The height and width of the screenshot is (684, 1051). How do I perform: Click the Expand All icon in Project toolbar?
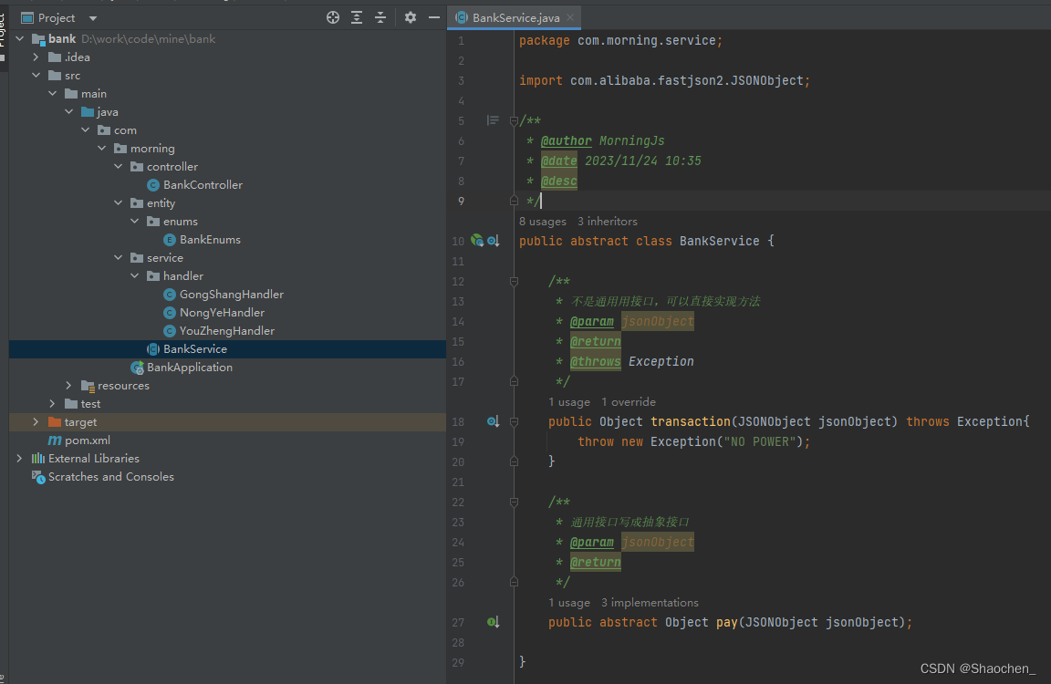(357, 17)
